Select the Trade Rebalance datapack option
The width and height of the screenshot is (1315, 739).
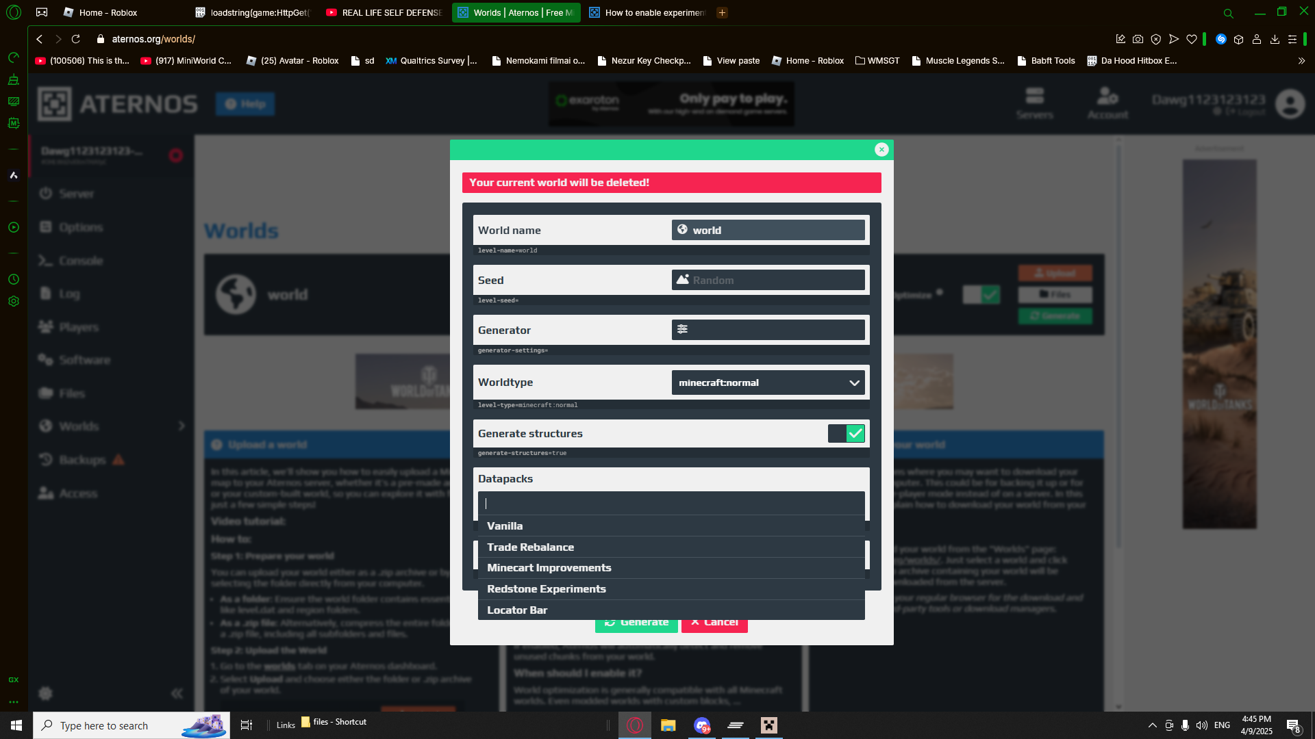click(671, 547)
